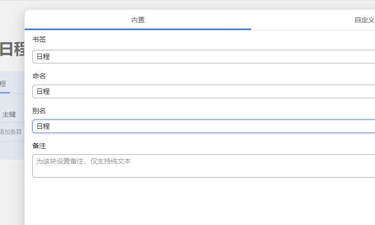Viewport: 375px width, 225px height.
Task: Click the 书签 input field
Action: [x=203, y=57]
